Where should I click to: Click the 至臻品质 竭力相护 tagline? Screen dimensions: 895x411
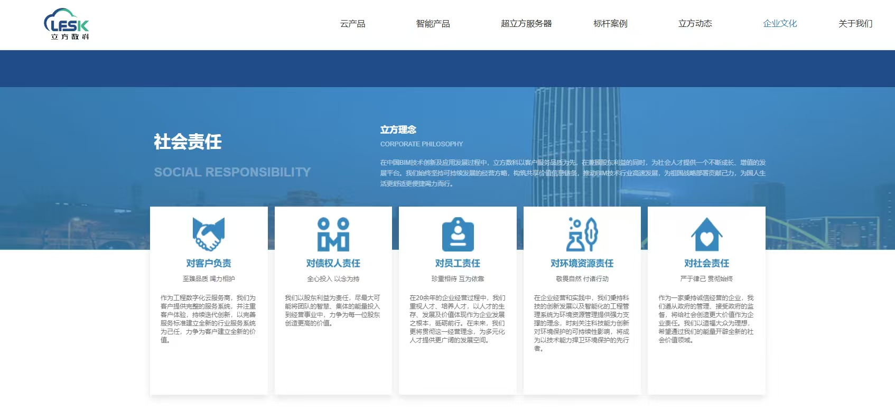click(x=209, y=279)
